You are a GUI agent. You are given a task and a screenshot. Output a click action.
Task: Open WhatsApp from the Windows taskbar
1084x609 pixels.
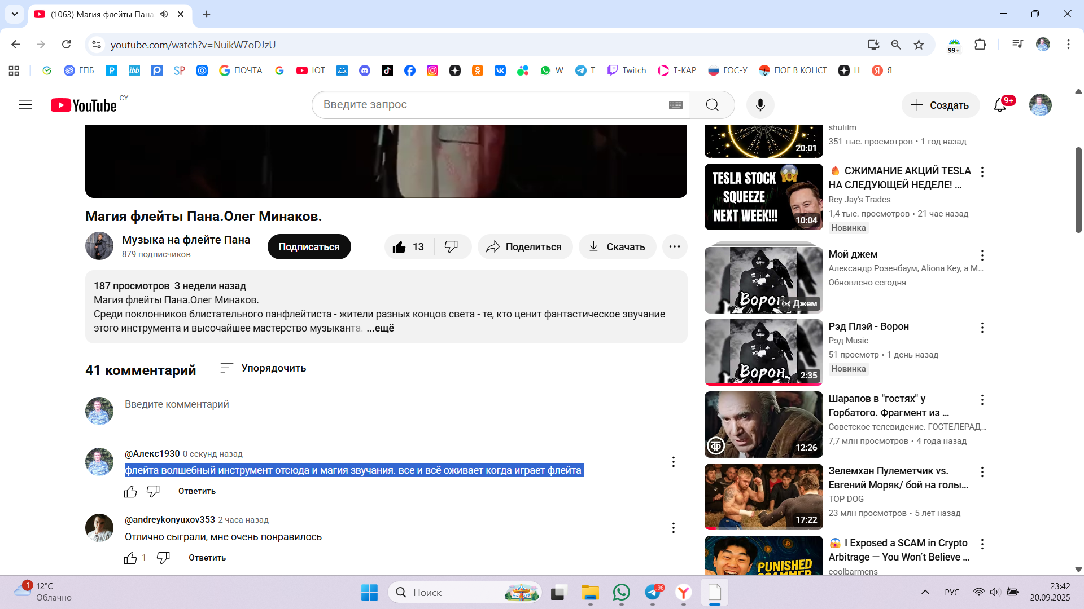tap(621, 593)
